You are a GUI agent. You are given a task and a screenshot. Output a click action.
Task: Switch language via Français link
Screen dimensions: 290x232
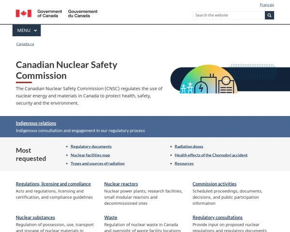point(267,5)
